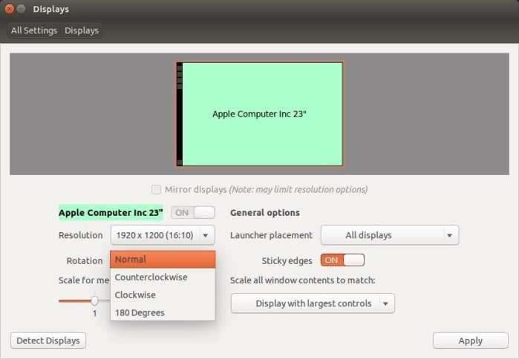Click the Detect Displays button
The width and height of the screenshot is (519, 359).
(x=48, y=340)
